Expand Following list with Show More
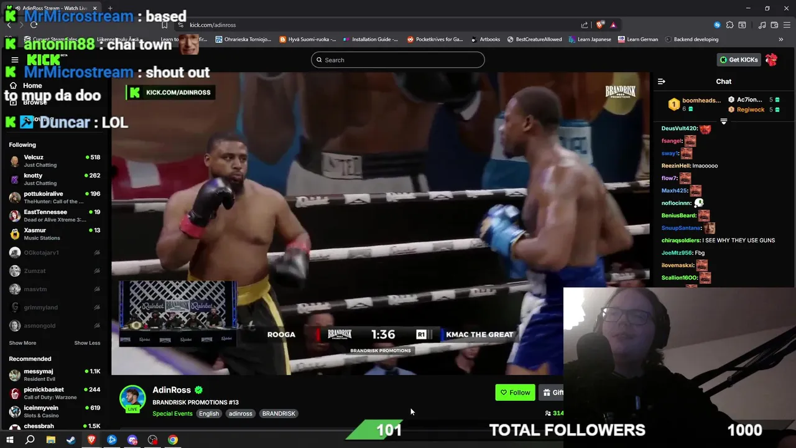The image size is (796, 448). [22, 343]
